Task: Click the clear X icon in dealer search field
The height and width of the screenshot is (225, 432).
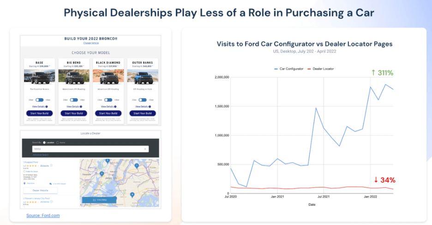Action: tap(145, 149)
